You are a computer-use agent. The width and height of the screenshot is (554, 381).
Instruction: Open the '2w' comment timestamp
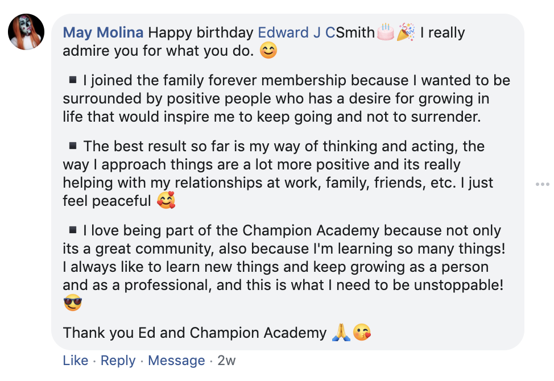226,361
